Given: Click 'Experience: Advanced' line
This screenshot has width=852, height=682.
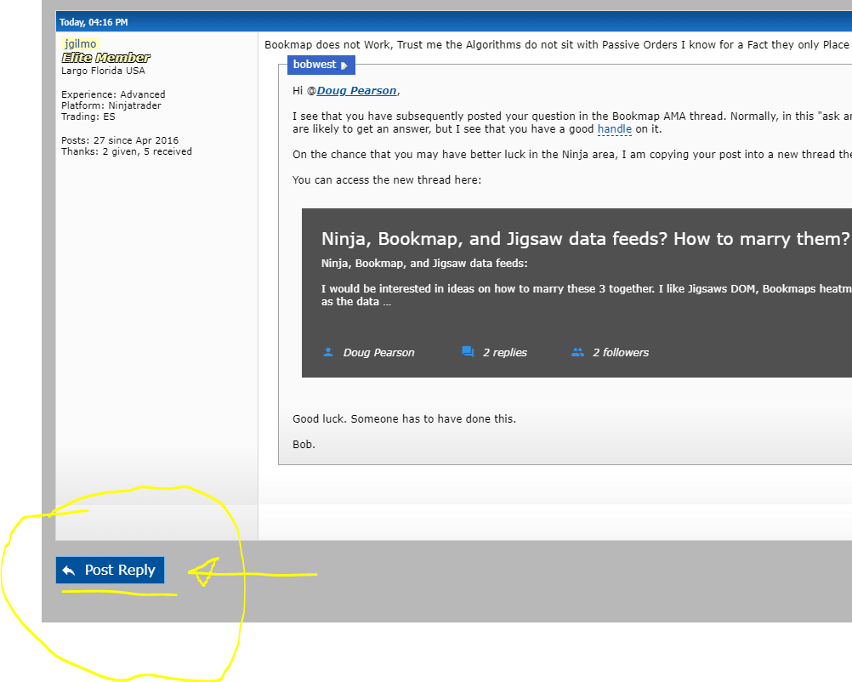Looking at the screenshot, I should click(x=113, y=94).
